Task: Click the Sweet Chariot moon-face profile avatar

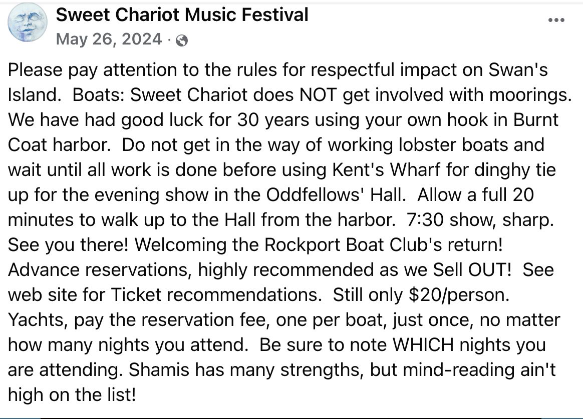Action: (x=28, y=22)
